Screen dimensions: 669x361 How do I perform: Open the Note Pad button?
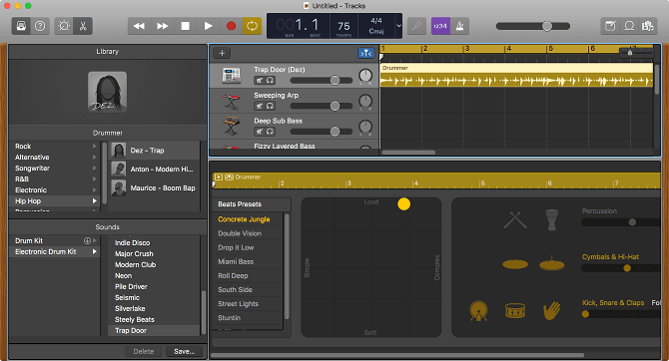click(610, 26)
